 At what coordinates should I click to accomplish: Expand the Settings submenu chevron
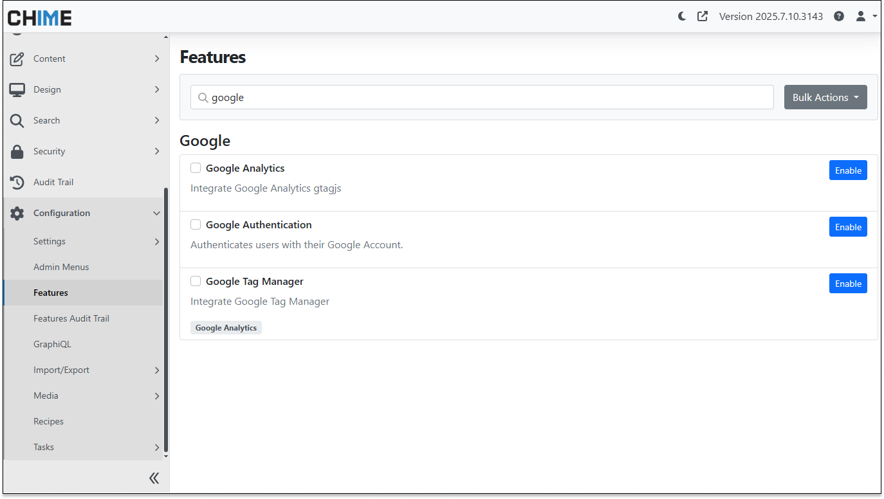pyautogui.click(x=156, y=241)
